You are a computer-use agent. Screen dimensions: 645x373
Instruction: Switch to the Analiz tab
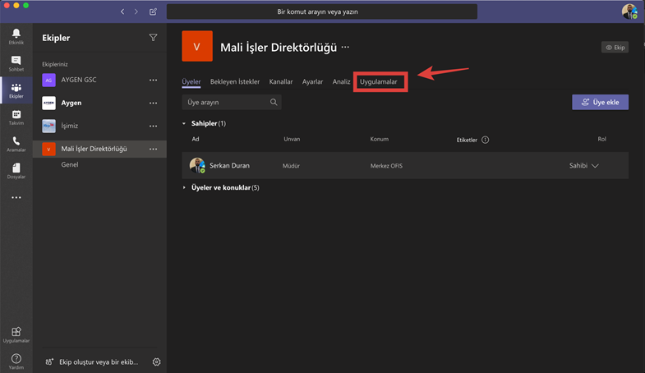coord(341,81)
